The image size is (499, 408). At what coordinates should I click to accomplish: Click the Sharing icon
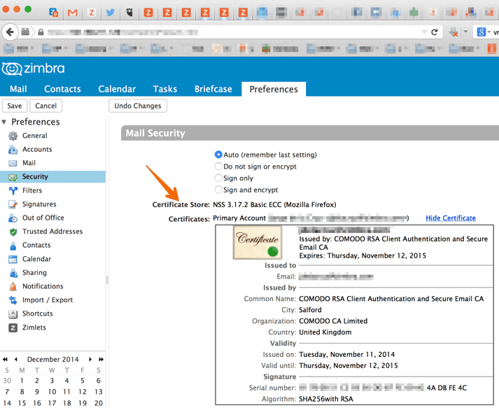point(13,273)
